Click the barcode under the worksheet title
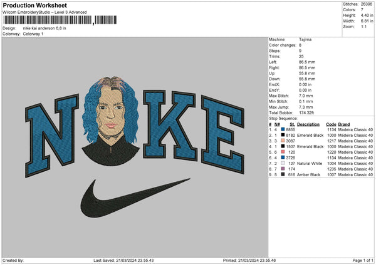This screenshot has height=265, width=376. [x=60, y=20]
